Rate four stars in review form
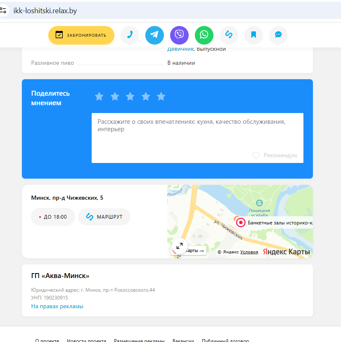 146,96
